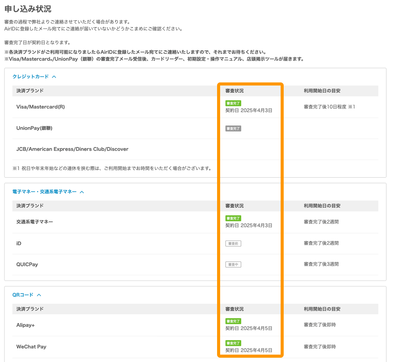This screenshot has height=362, width=393.
Task: Select the QUICPay brand name
Action: (27, 265)
